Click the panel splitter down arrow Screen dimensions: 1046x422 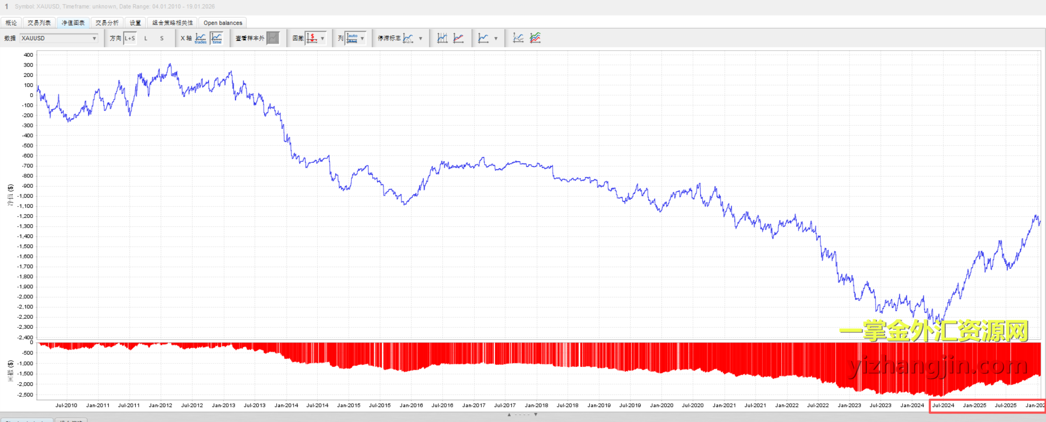pos(536,414)
